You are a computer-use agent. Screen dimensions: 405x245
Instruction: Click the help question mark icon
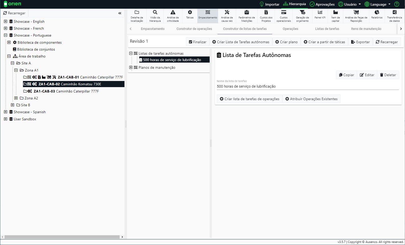pyautogui.click(x=397, y=4)
